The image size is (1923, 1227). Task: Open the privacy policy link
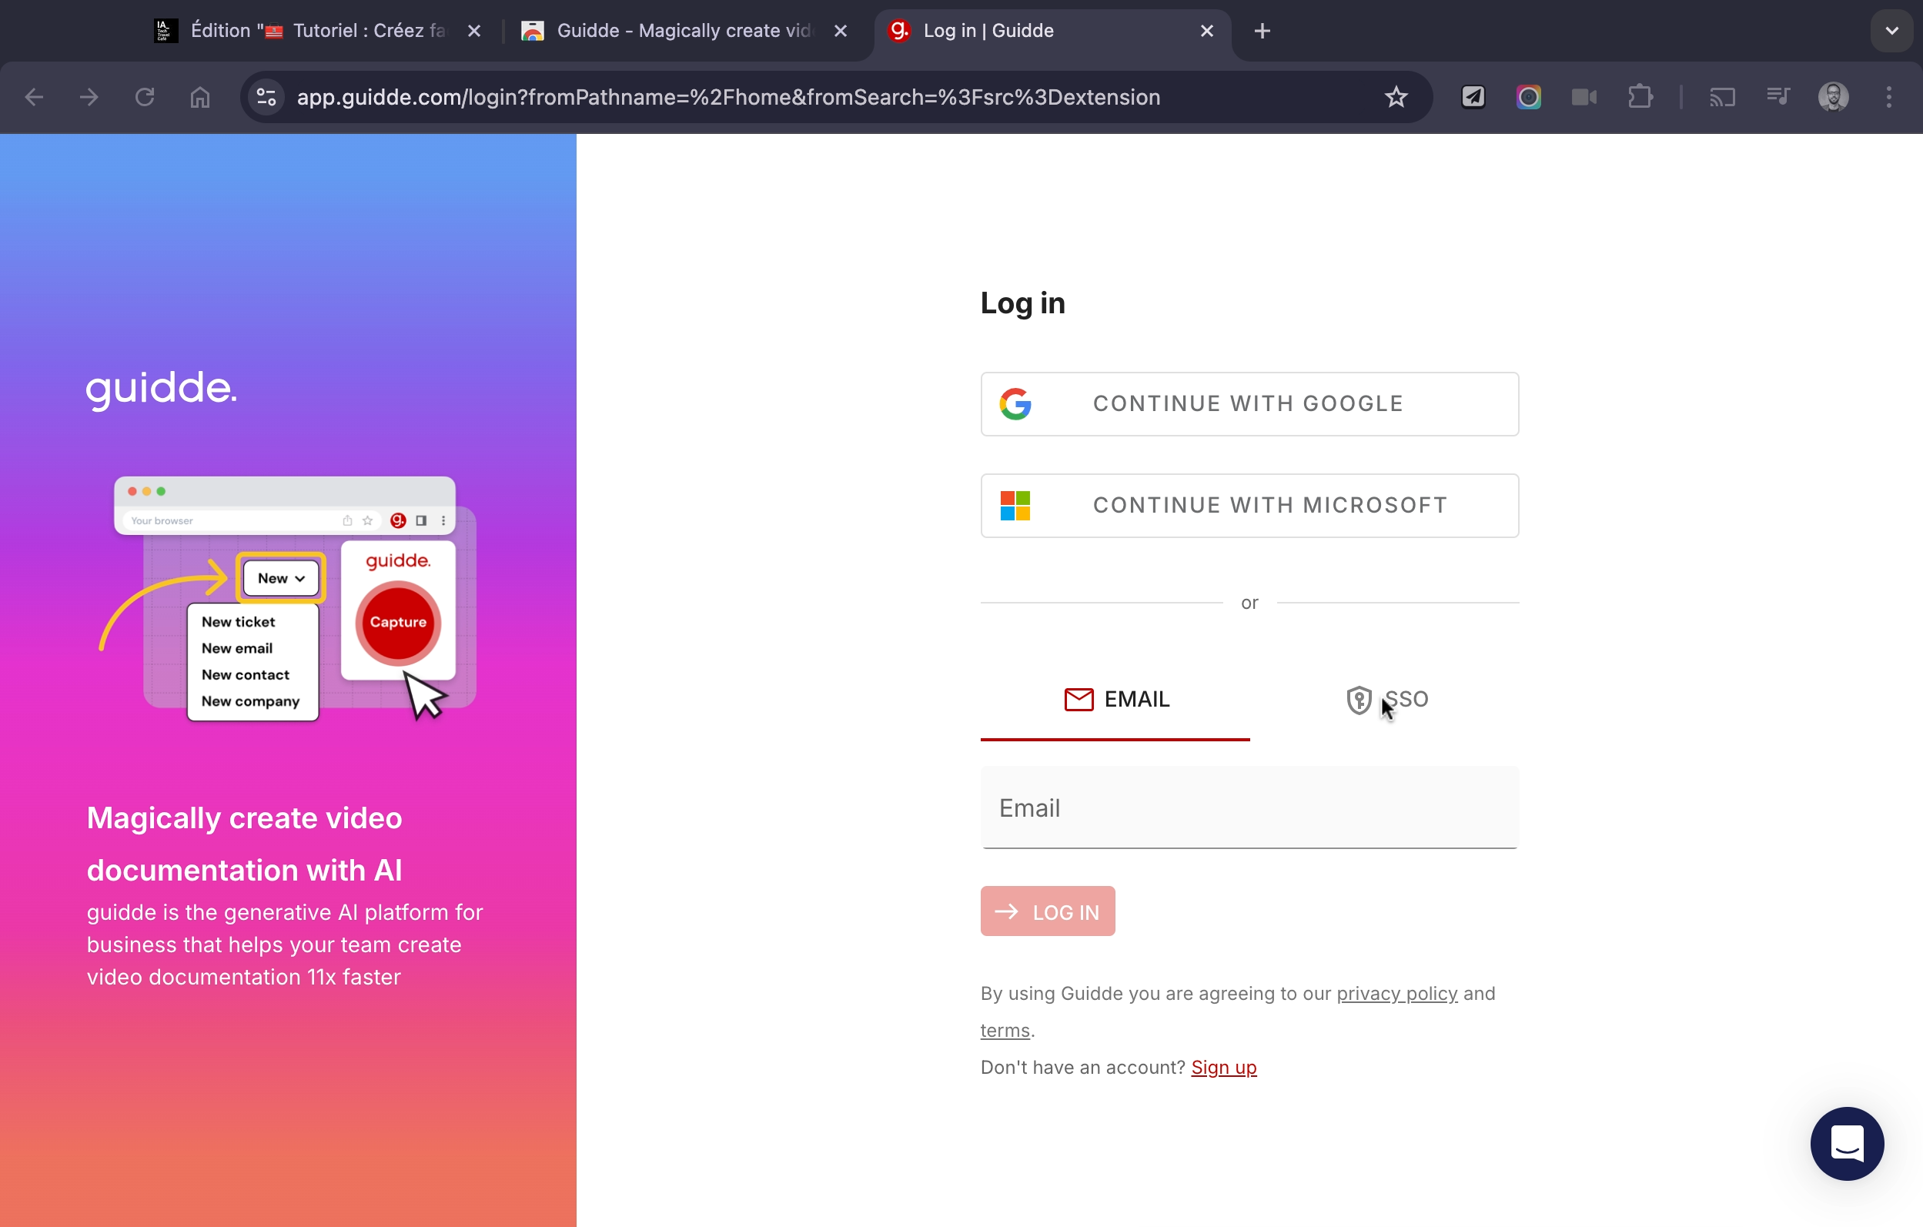click(x=1396, y=993)
